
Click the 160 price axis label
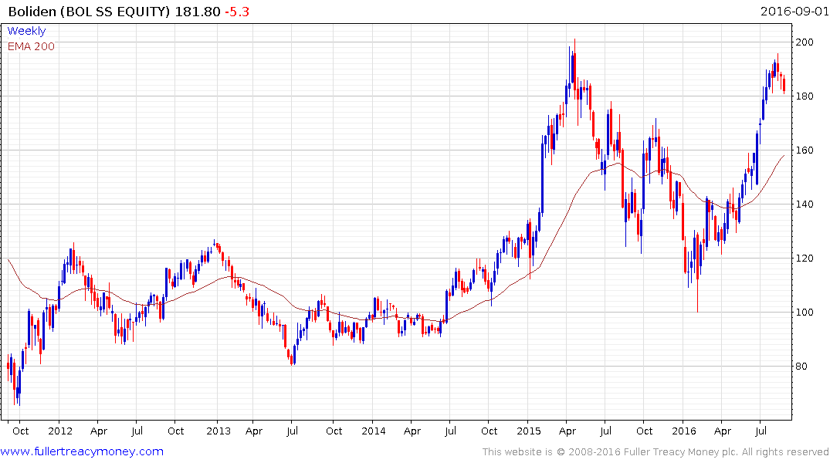(805, 150)
